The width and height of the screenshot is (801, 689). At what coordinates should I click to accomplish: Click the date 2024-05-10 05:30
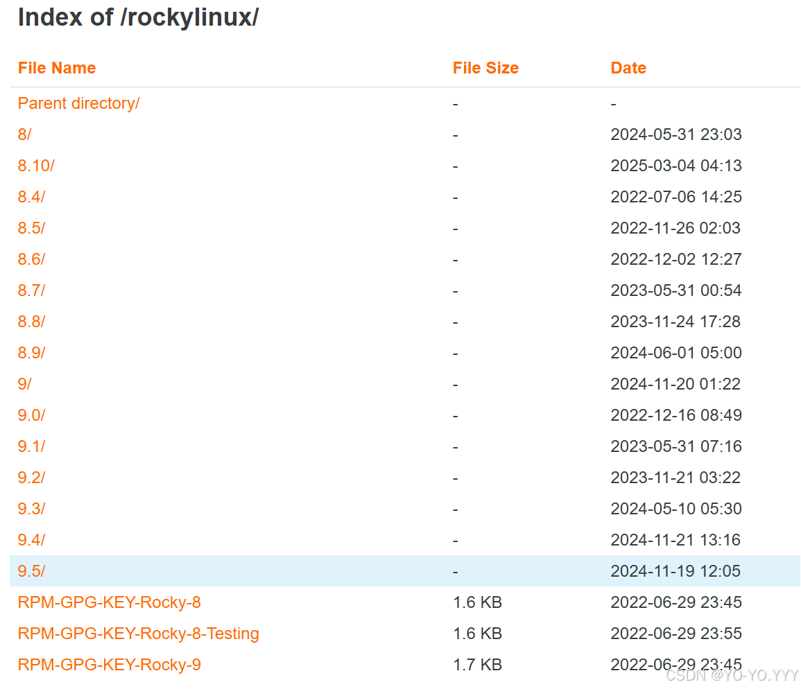click(676, 508)
